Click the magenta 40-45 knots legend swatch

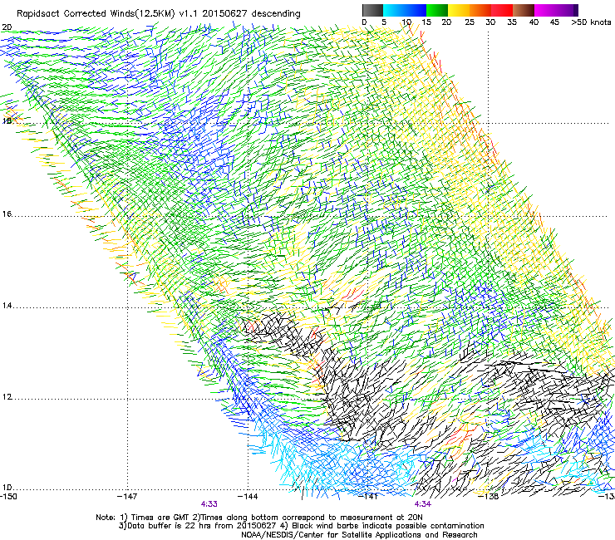click(x=545, y=10)
